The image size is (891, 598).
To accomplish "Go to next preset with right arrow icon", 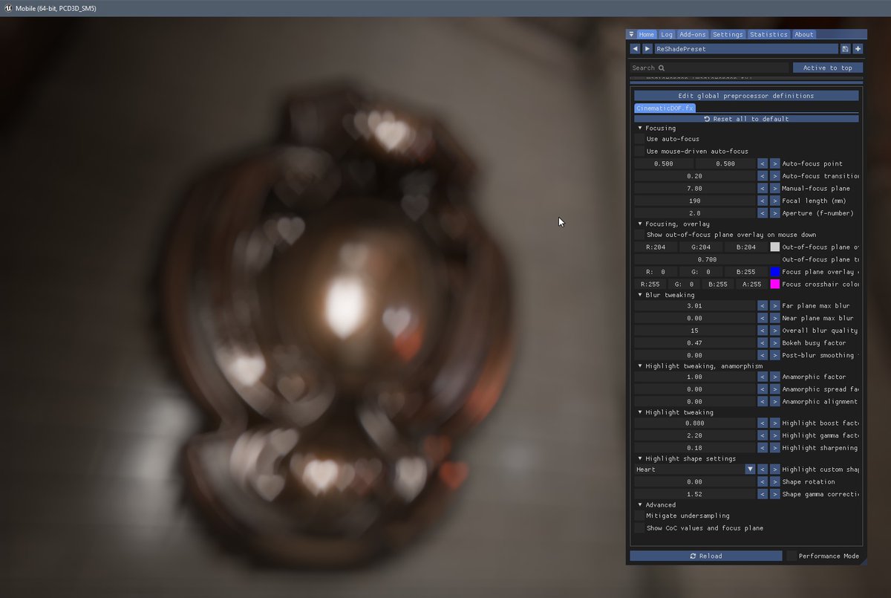I will [648, 48].
